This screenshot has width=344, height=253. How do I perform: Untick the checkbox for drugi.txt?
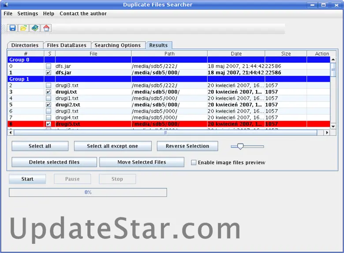pos(49,92)
